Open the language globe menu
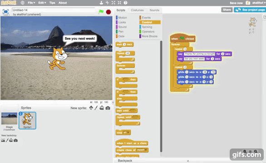The width and height of the screenshot is (266, 163). coord(22,3)
